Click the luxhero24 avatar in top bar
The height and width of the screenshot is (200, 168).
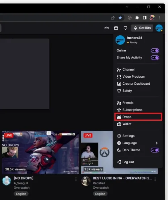pos(159,28)
